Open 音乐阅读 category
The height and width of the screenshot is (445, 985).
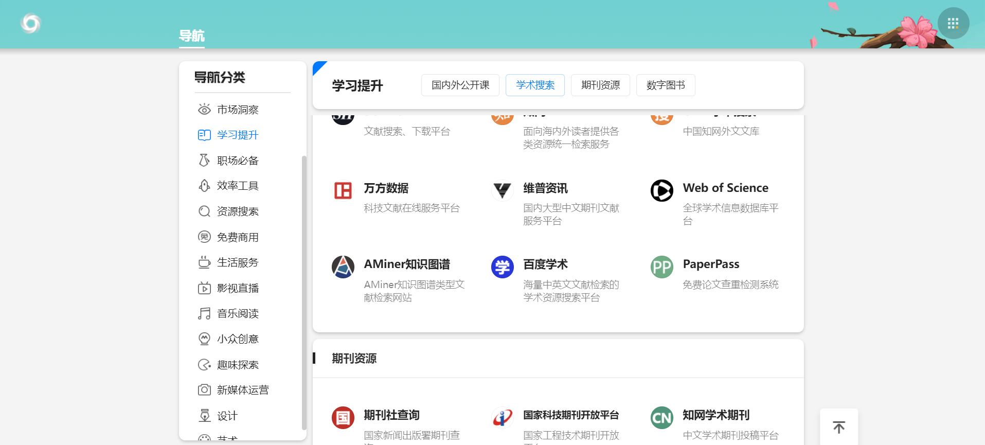pos(238,313)
